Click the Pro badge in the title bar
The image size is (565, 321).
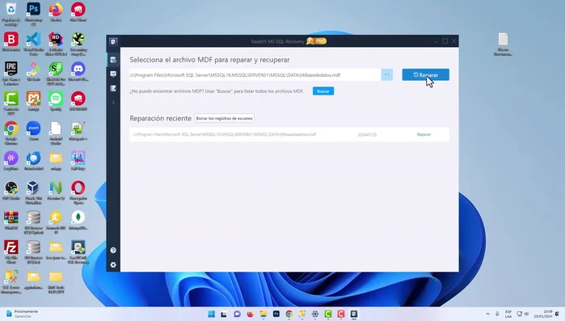316,41
